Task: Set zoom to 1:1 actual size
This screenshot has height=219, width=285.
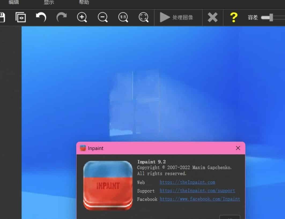Action: coord(123,17)
